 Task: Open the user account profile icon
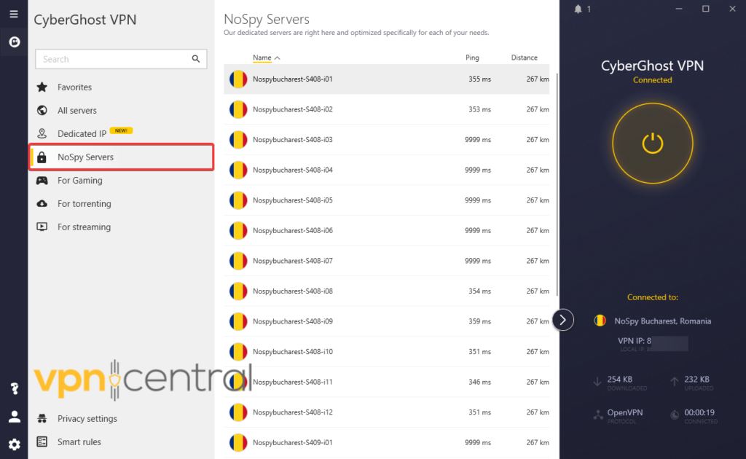click(14, 417)
